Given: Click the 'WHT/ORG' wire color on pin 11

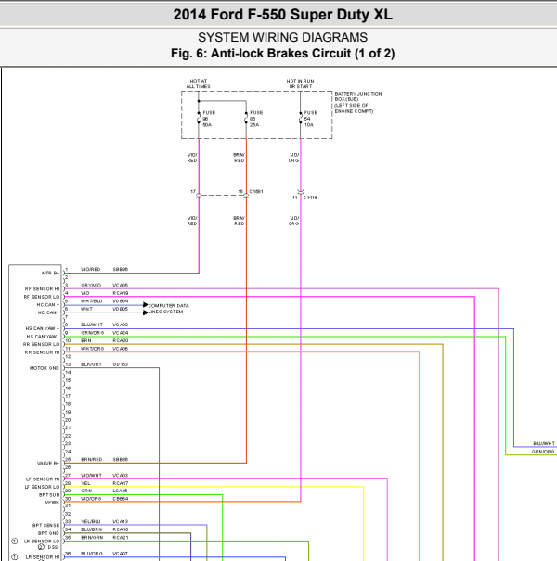Looking at the screenshot, I should [93, 349].
